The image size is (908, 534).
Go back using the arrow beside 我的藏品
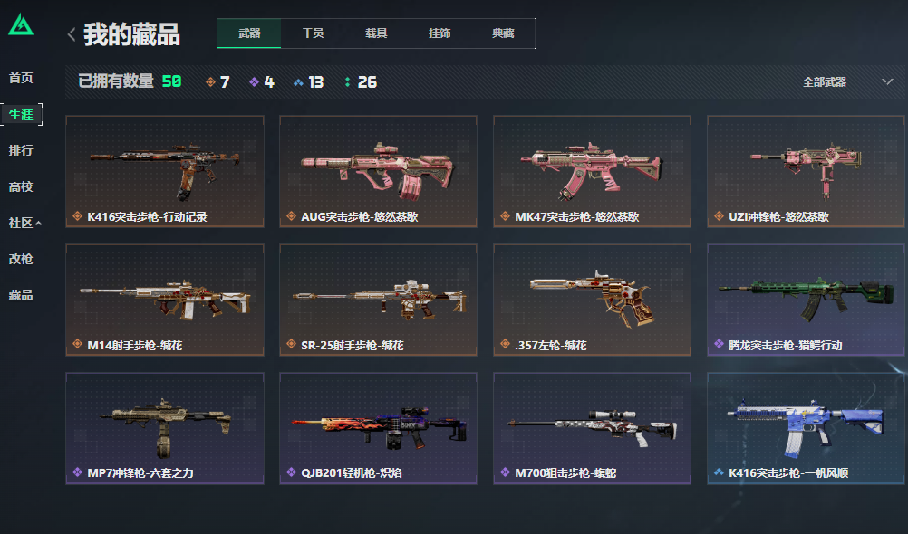[x=72, y=34]
